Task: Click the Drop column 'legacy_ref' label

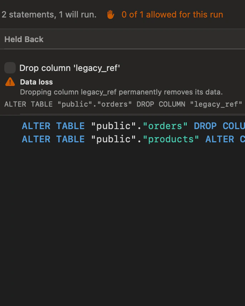Action: click(70, 68)
